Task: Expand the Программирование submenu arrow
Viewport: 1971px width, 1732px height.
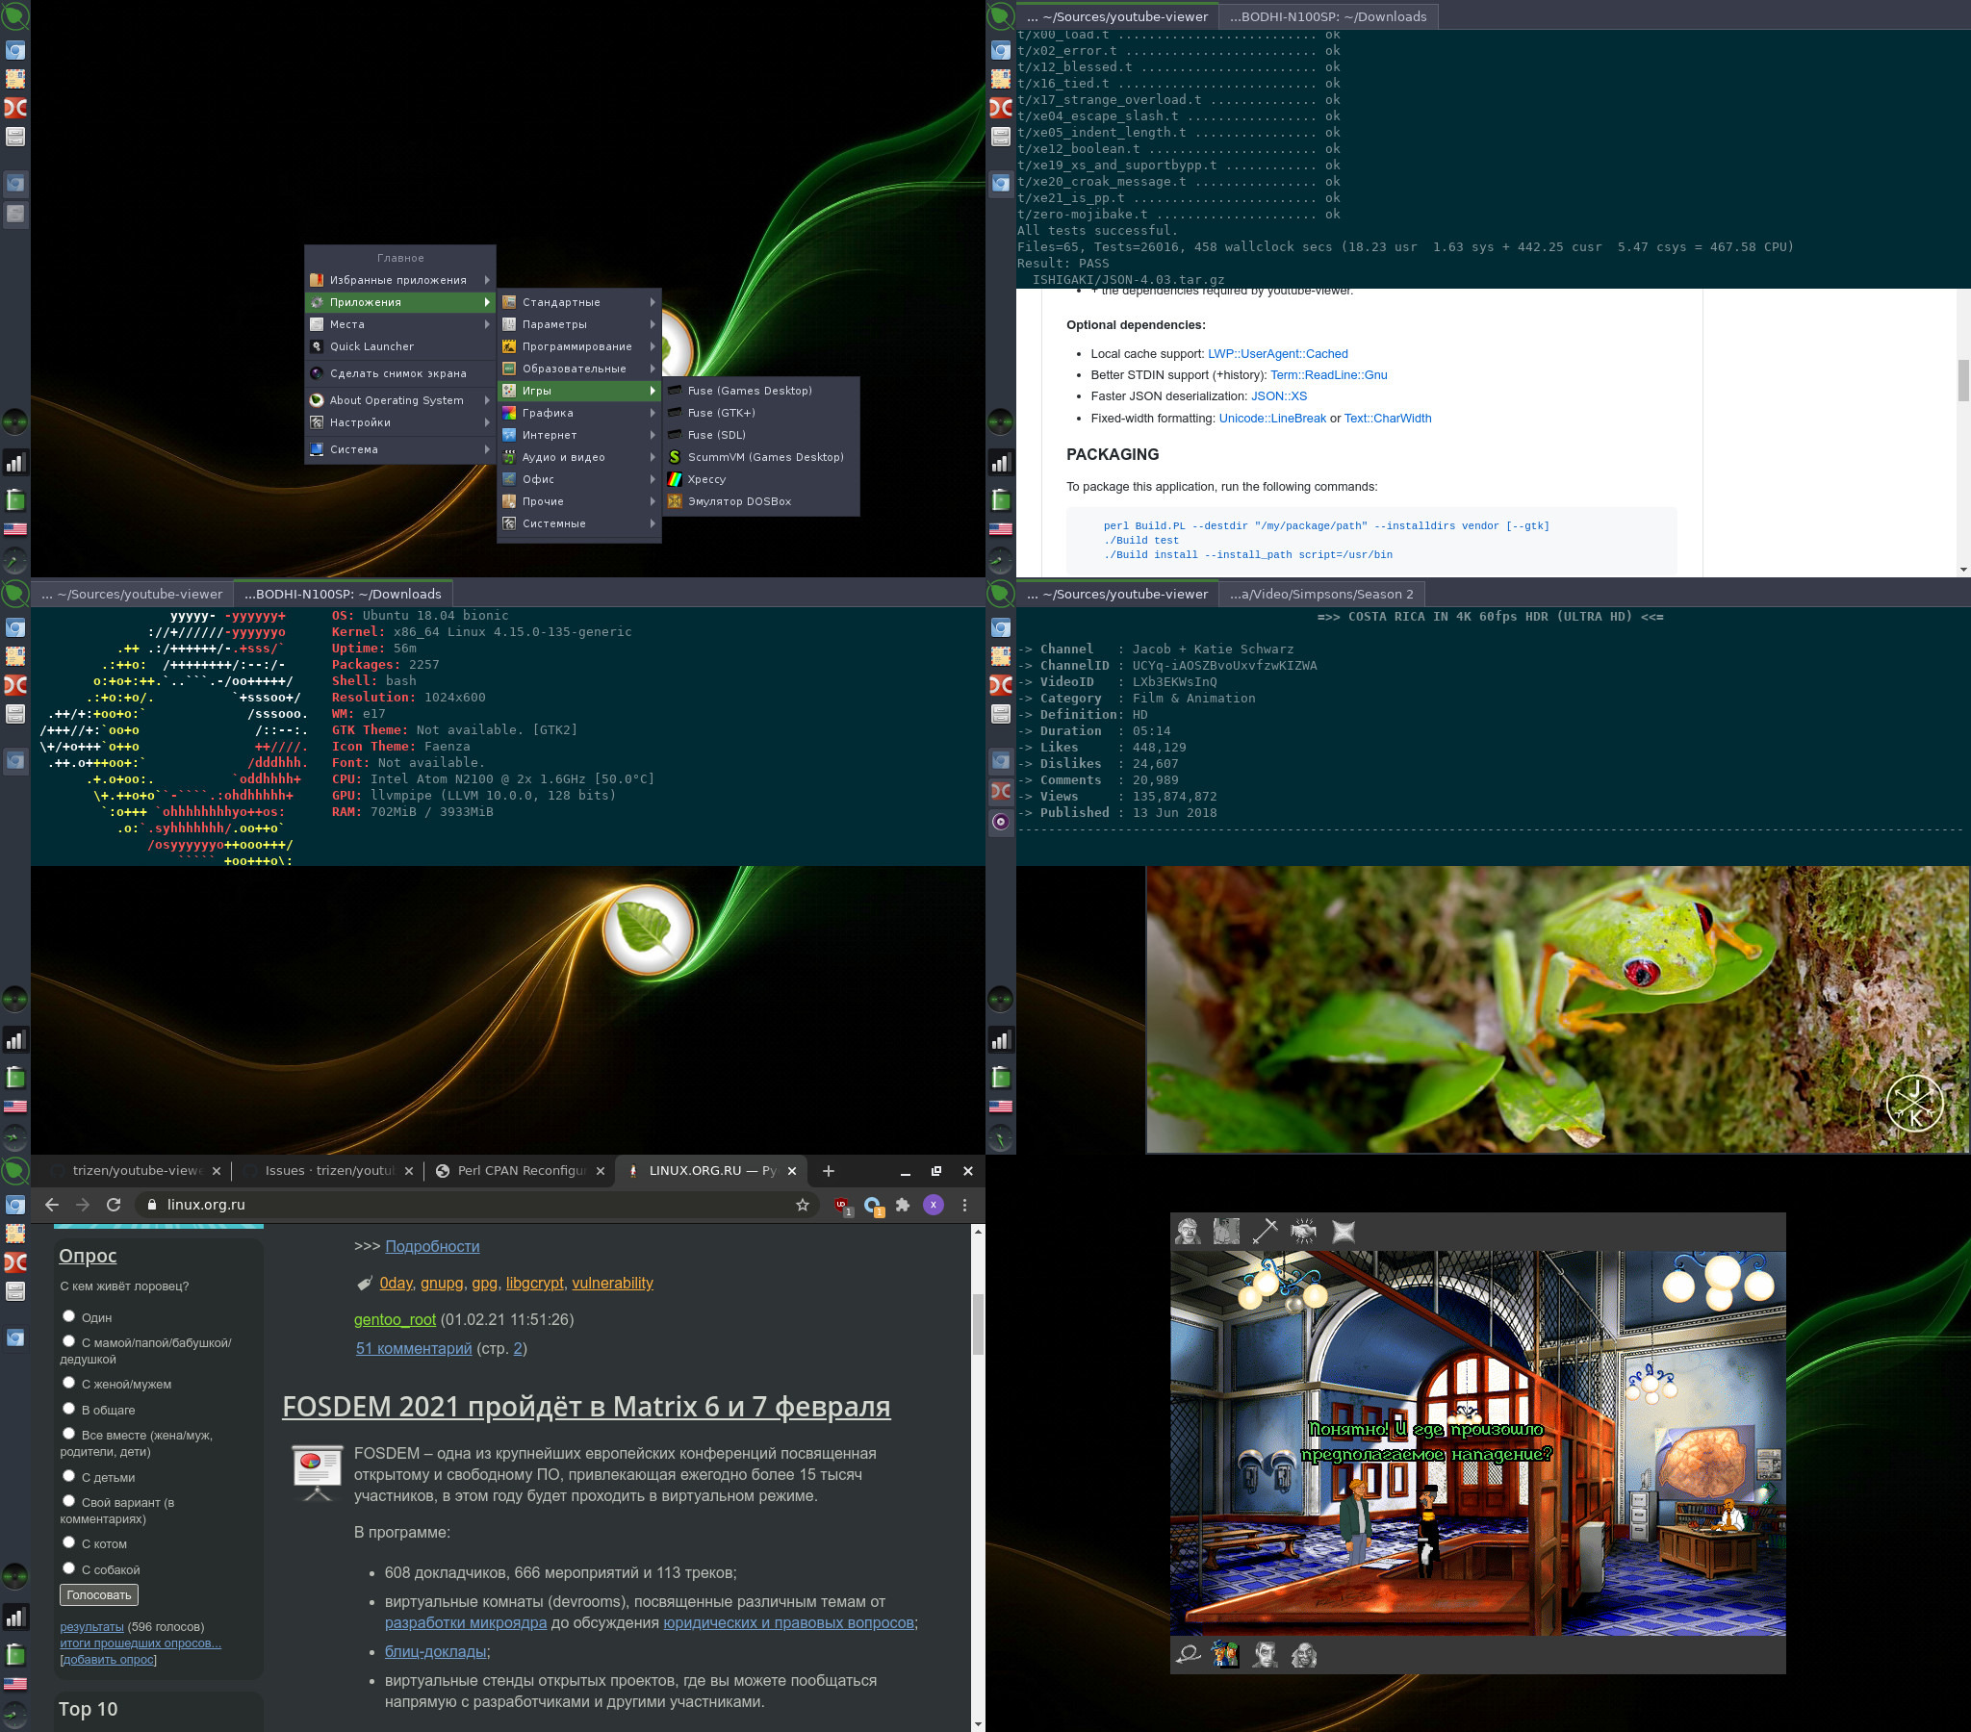Action: tap(653, 347)
